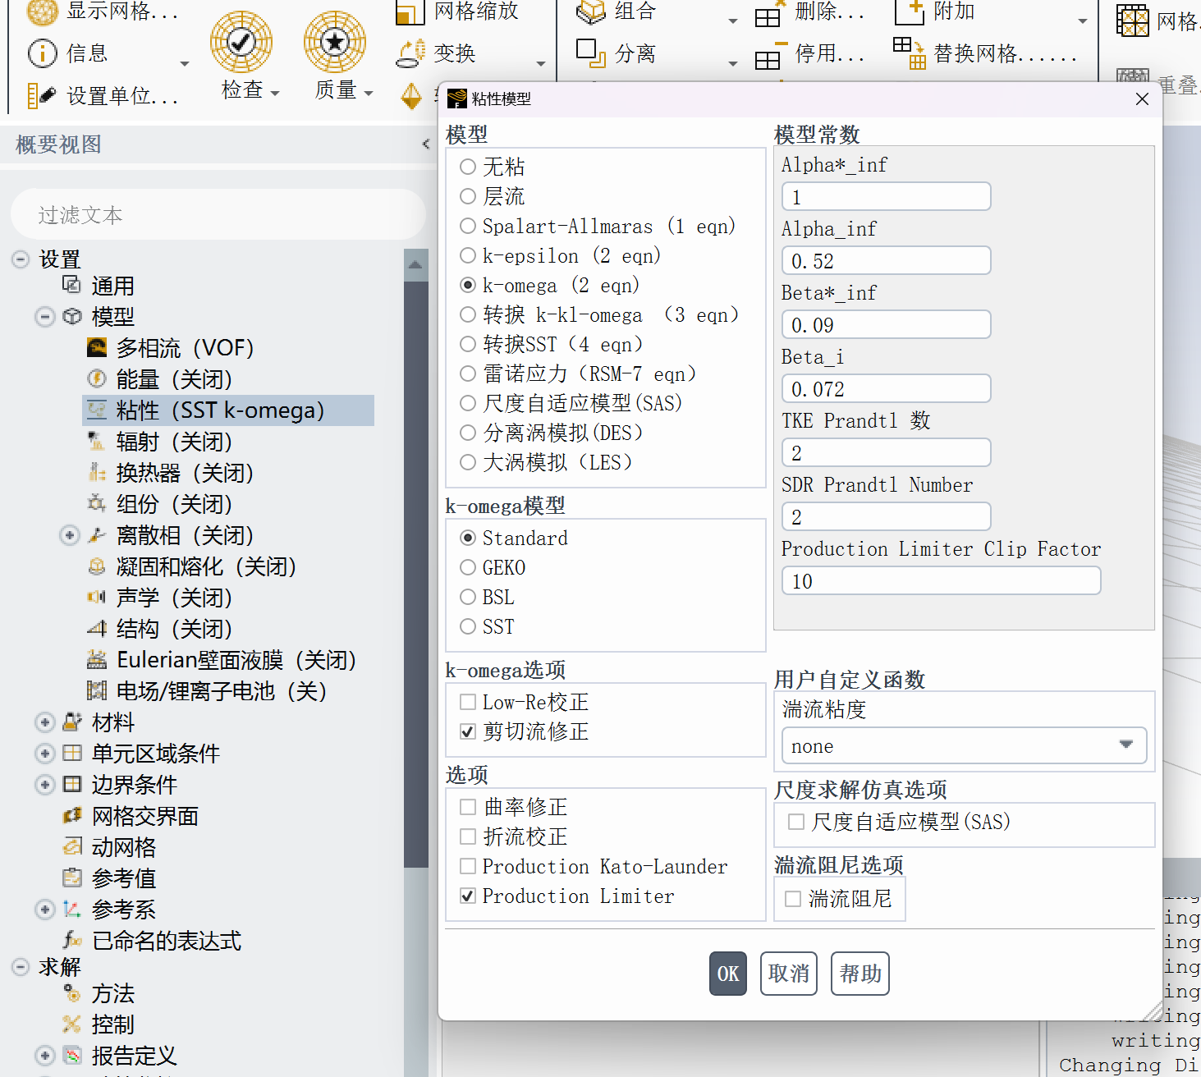Enable the 曲率修正 checkbox
This screenshot has width=1201, height=1077.
[x=468, y=807]
